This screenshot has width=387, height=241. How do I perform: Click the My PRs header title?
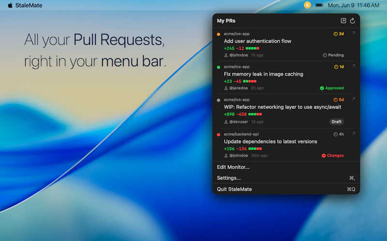point(226,21)
